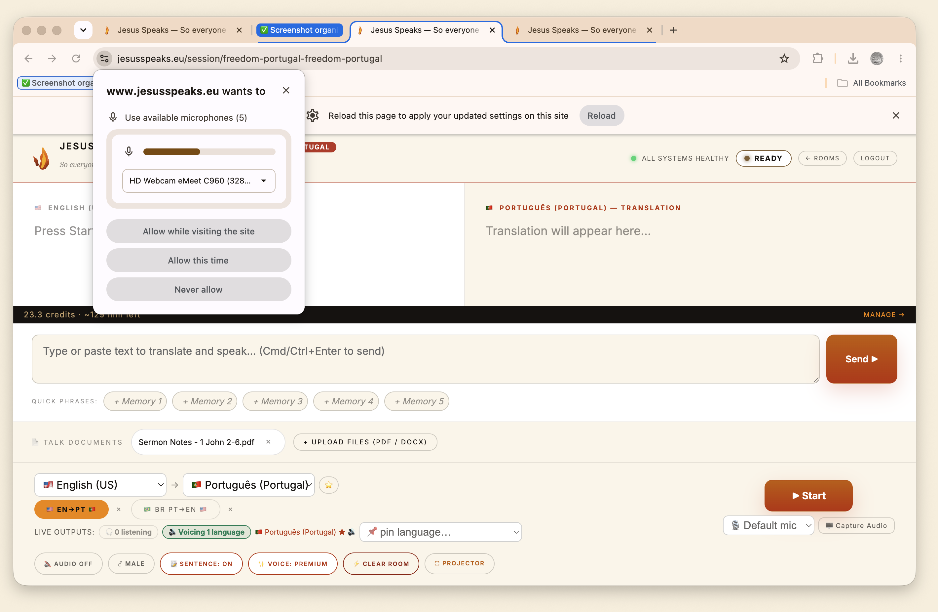938x612 pixels.
Task: Open the English (US) source language dropdown
Action: pyautogui.click(x=100, y=485)
